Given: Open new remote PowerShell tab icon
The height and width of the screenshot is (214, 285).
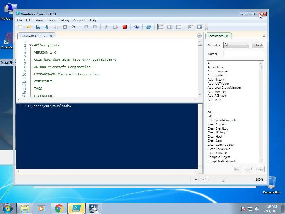Looking at the screenshot, I should [x=136, y=27].
